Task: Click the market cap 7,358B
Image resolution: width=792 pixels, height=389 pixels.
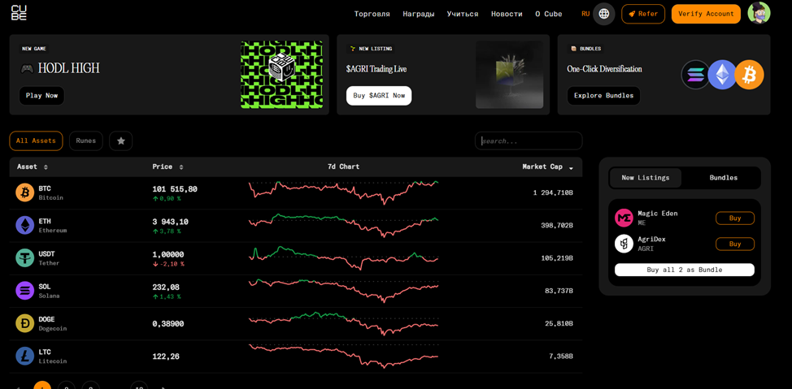Action: (561, 357)
